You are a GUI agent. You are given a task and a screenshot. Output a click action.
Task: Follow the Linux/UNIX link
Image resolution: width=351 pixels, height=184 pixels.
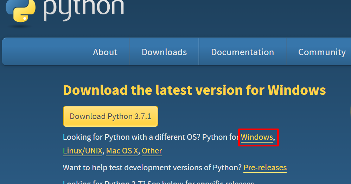click(x=83, y=151)
